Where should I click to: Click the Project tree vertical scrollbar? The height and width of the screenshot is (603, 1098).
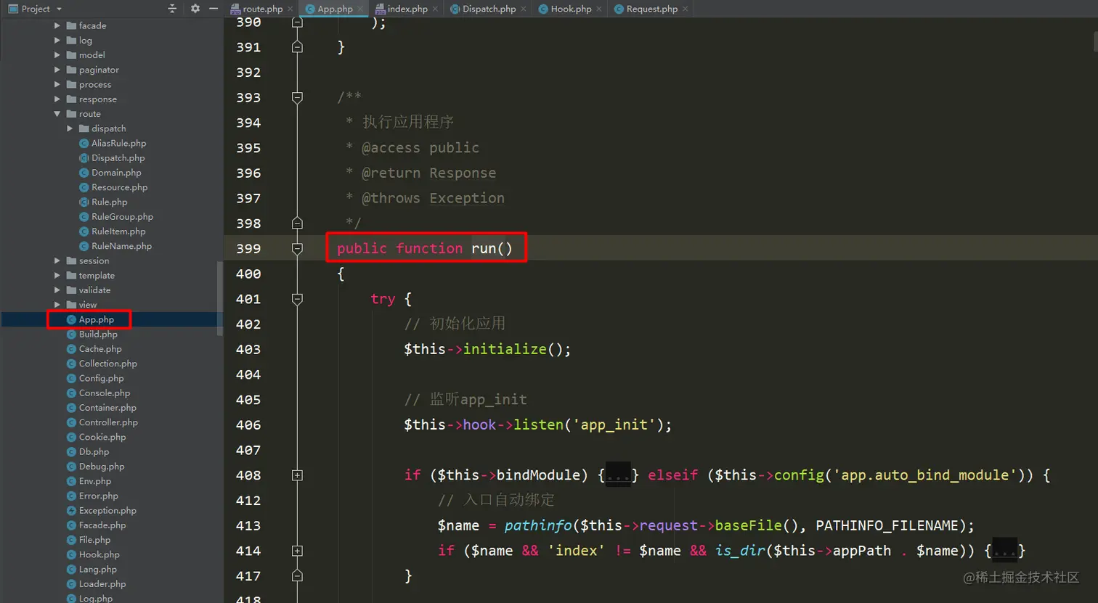220,298
